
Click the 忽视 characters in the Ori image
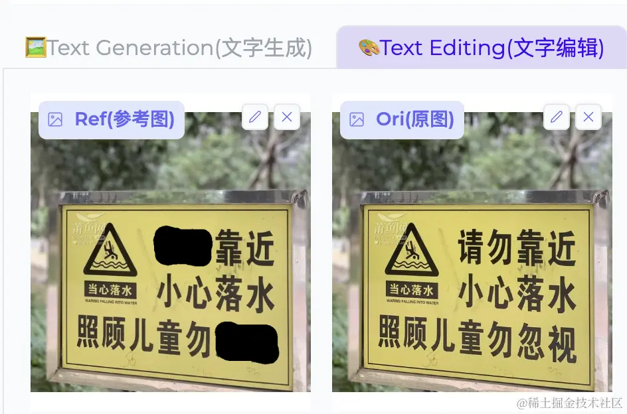coord(547,343)
